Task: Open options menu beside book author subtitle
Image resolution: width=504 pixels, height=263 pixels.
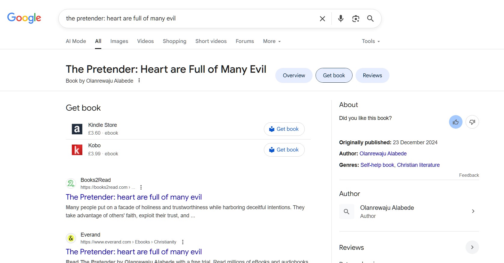Action: (x=139, y=81)
